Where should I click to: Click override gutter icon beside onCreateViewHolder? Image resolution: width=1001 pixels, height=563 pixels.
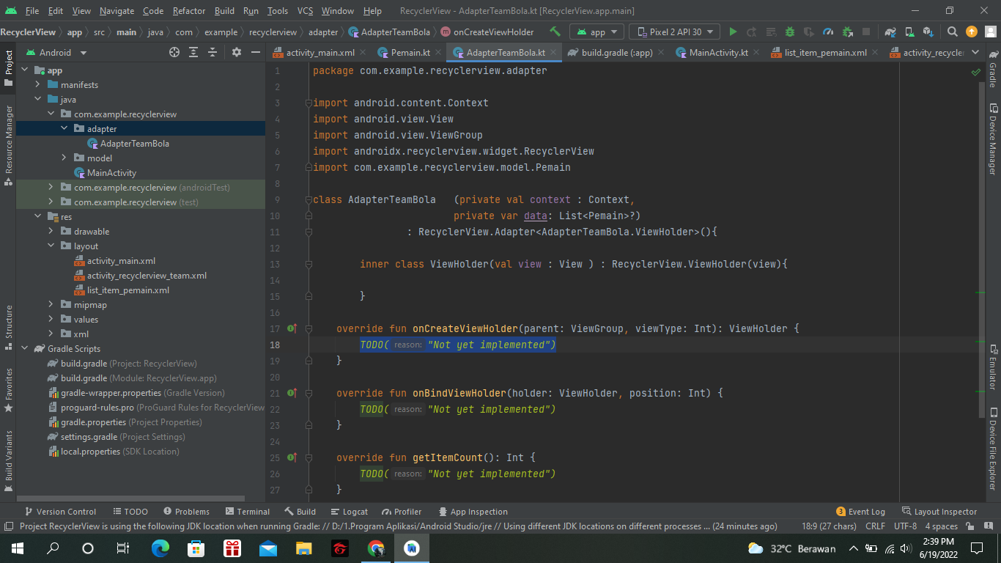pos(292,328)
